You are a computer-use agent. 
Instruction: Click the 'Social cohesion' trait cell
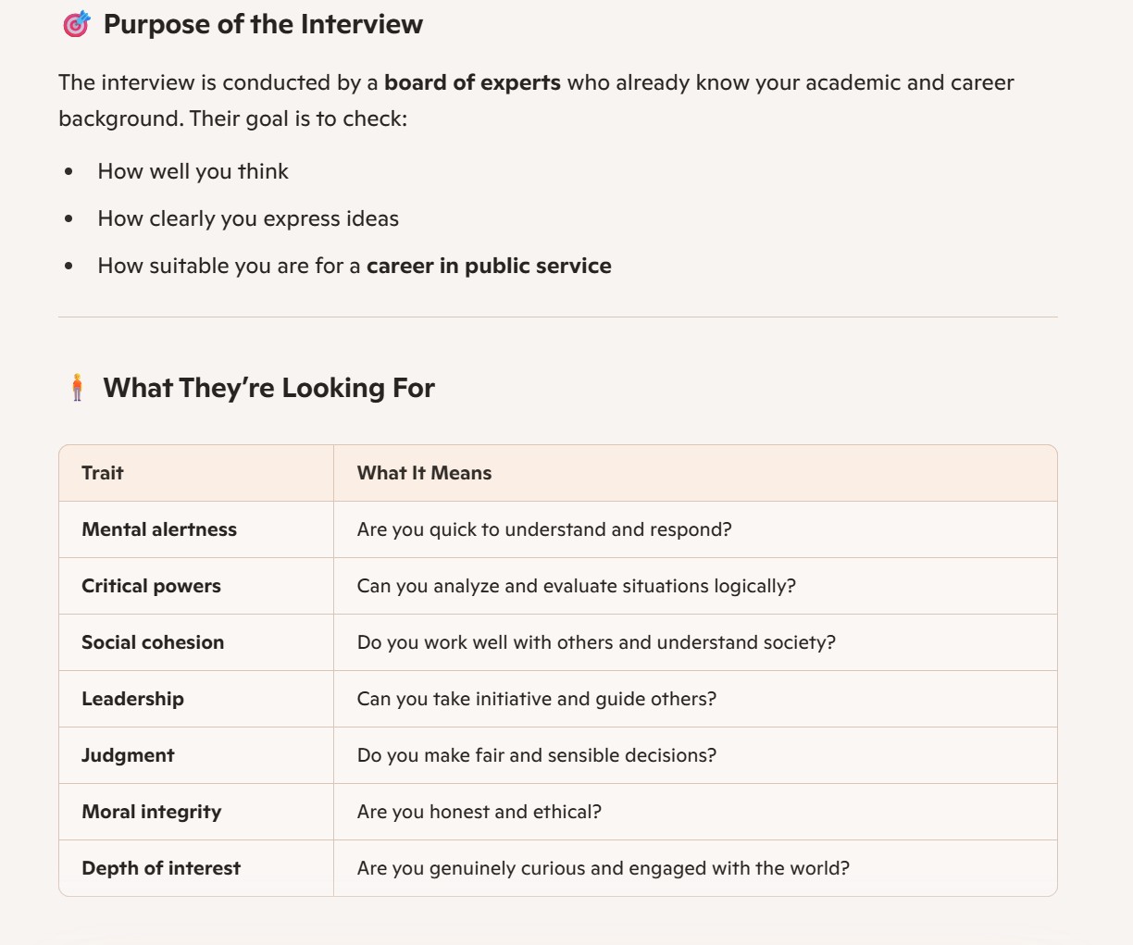click(x=153, y=642)
